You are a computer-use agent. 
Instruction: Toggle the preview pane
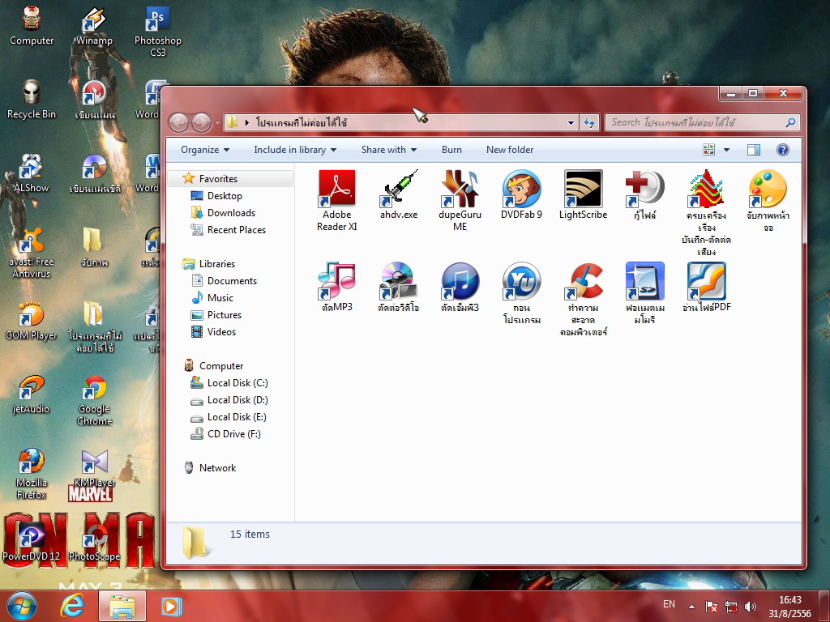click(754, 150)
